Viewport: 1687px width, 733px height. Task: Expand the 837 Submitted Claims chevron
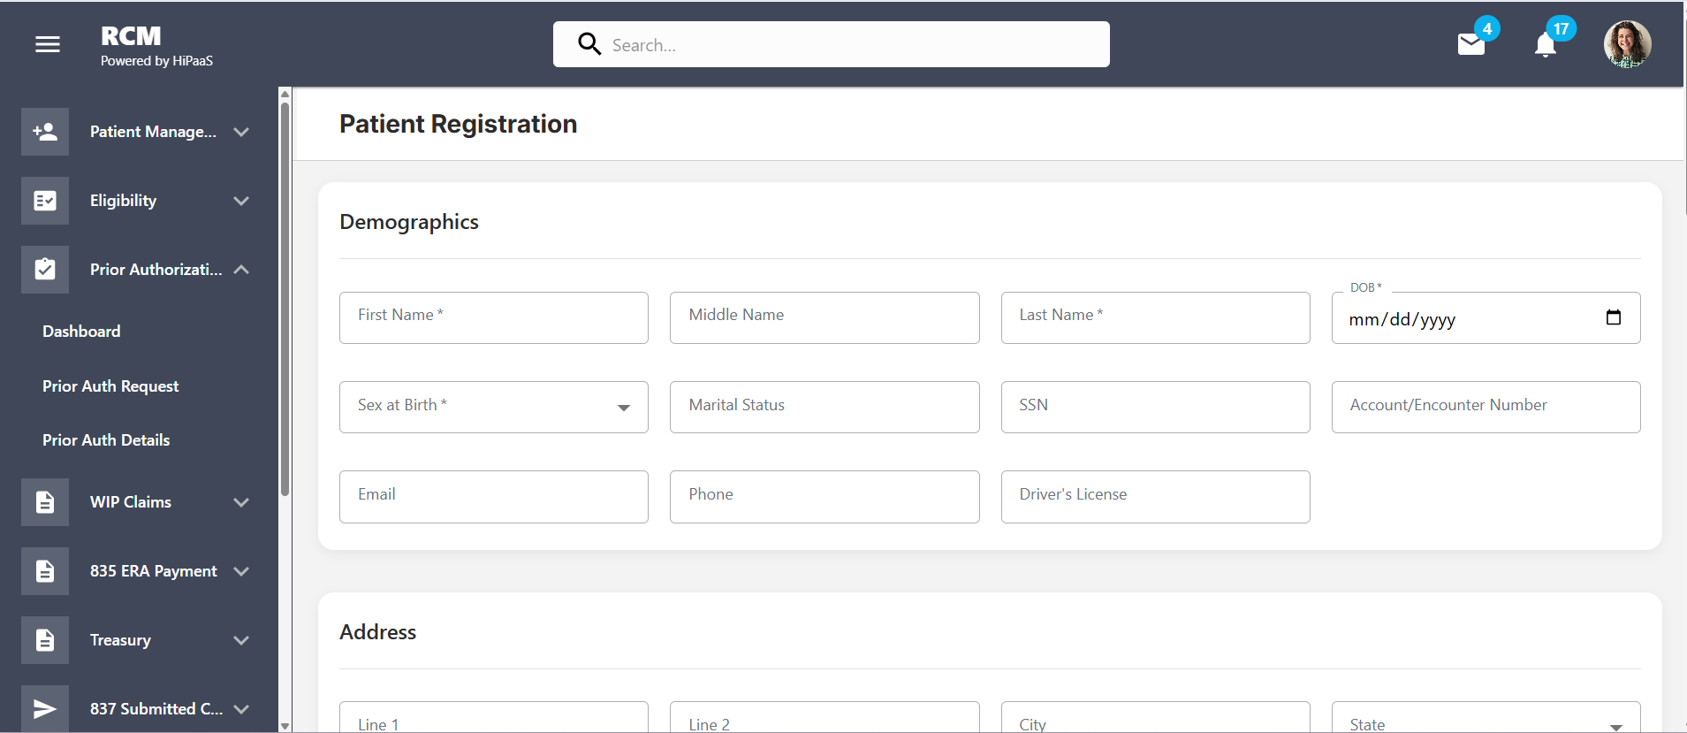241,709
